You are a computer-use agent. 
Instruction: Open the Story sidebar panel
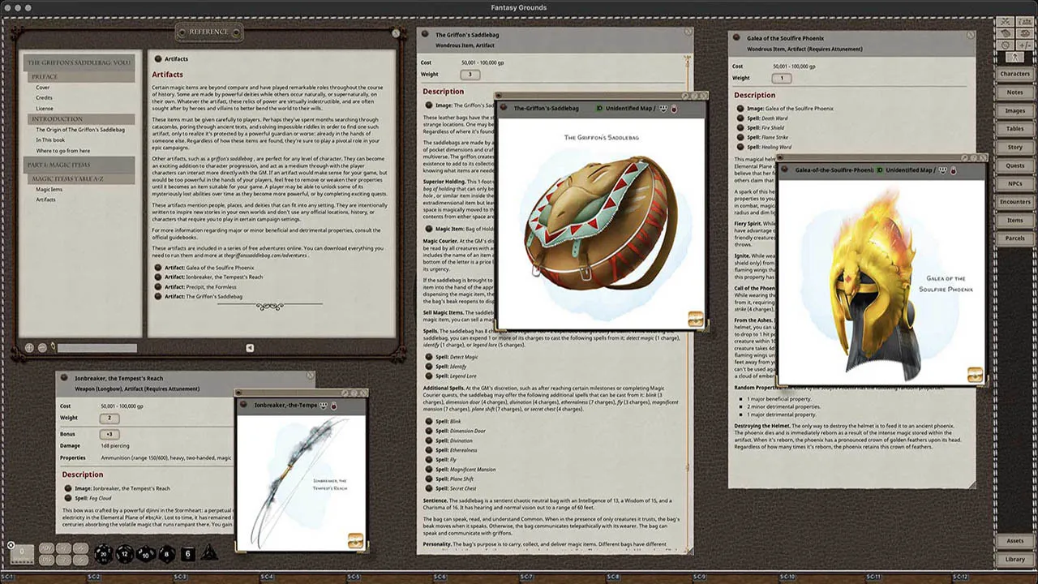[x=1014, y=148]
